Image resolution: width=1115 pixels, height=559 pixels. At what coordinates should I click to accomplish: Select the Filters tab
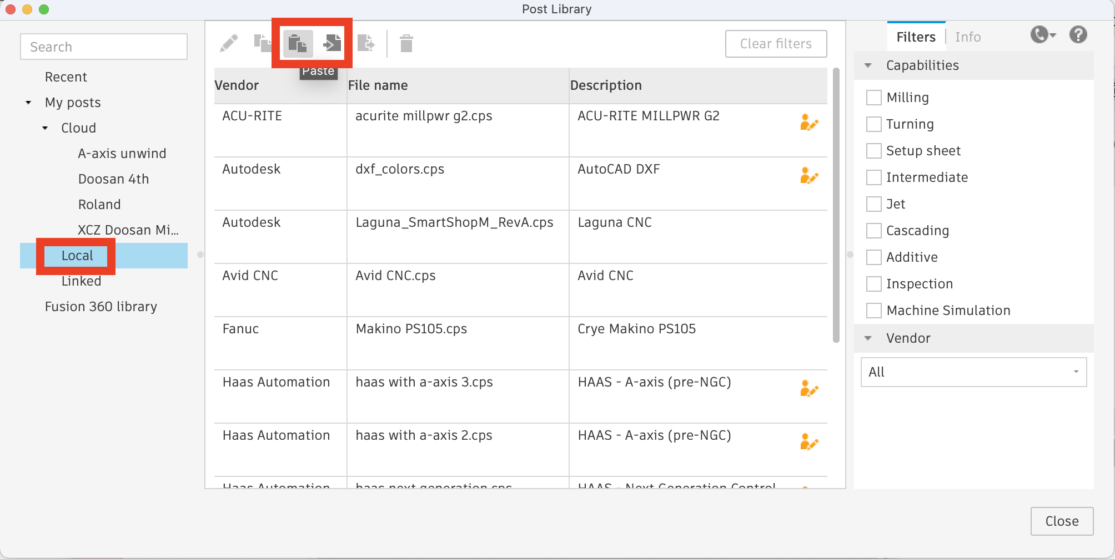coord(915,37)
